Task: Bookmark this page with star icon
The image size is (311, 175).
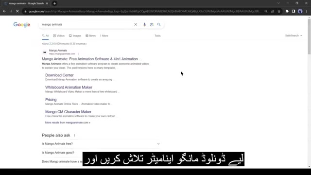Action: (x=279, y=11)
